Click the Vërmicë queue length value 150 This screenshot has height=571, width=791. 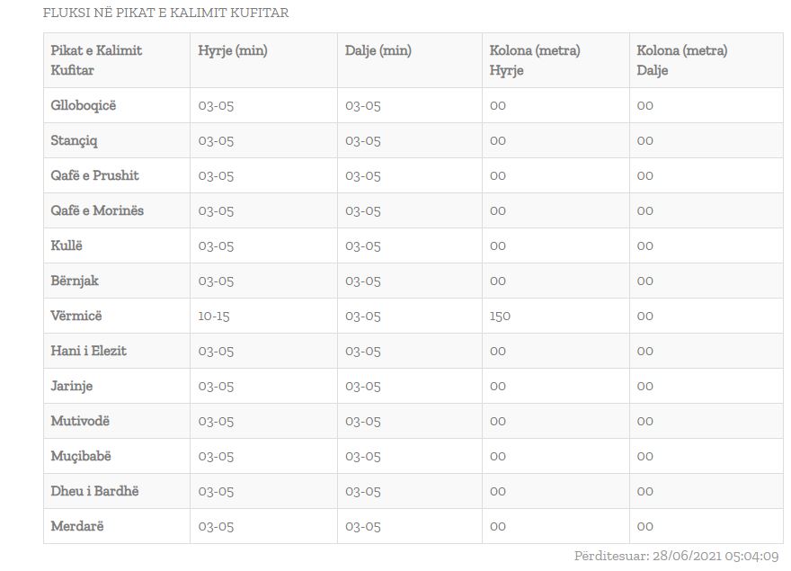(x=501, y=316)
